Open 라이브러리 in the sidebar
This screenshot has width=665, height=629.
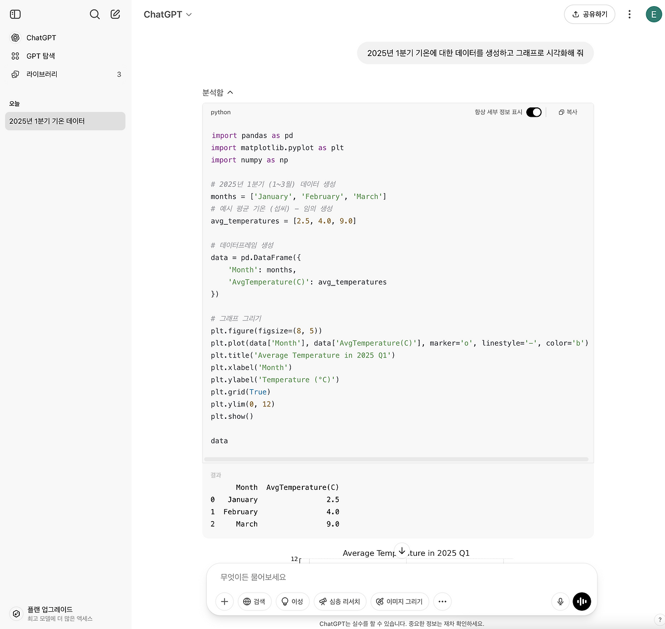pyautogui.click(x=65, y=74)
